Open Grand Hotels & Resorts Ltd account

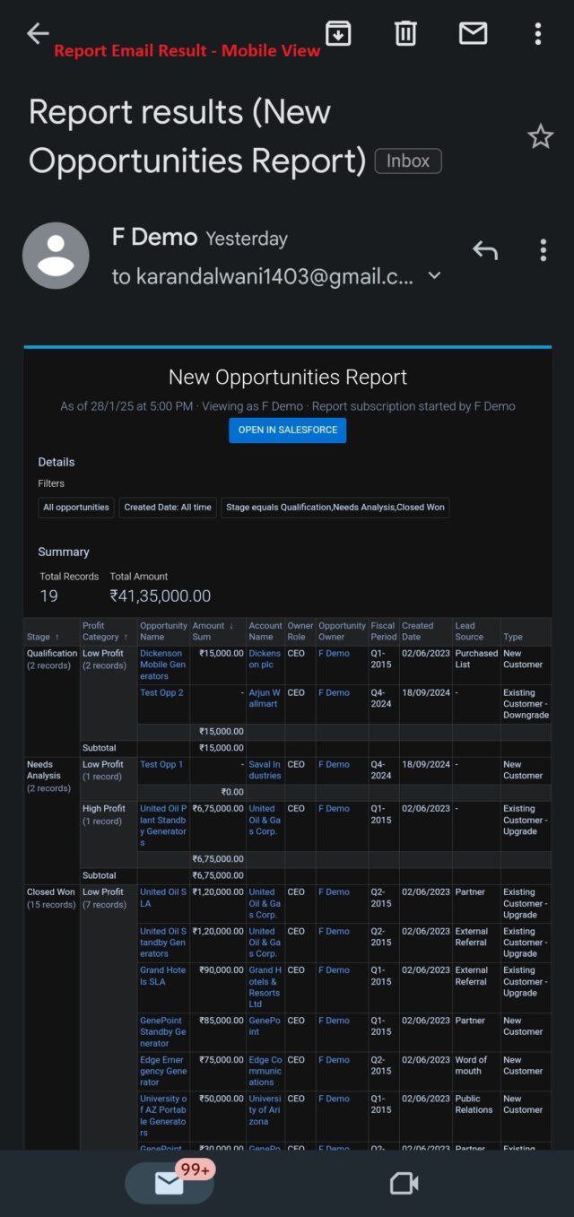tap(265, 987)
